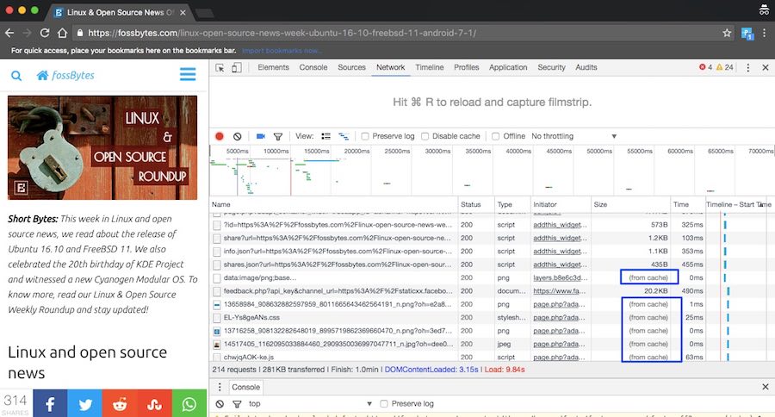Clear the network log
This screenshot has width=775, height=417.
238,136
